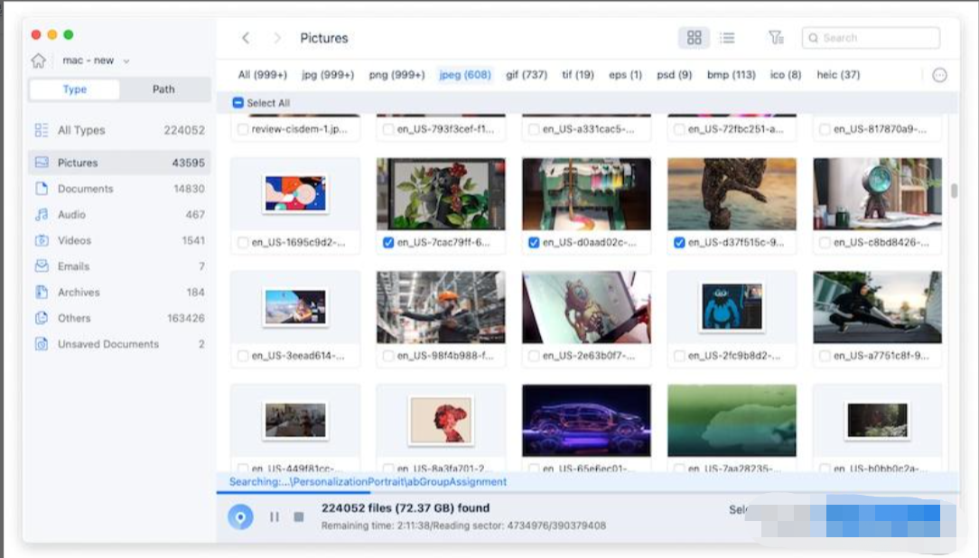
Task: Select Documents category in sidebar
Action: point(85,189)
